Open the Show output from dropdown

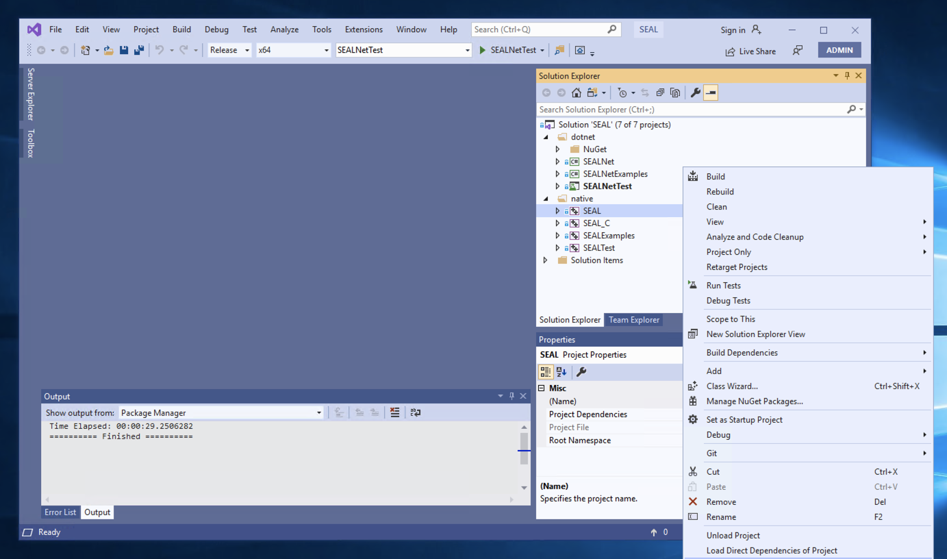pos(221,412)
